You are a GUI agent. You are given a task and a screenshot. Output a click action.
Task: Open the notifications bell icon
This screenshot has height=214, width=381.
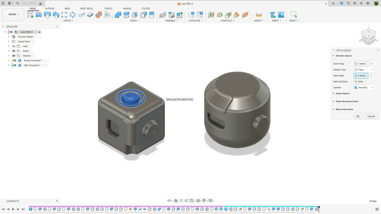361,3
